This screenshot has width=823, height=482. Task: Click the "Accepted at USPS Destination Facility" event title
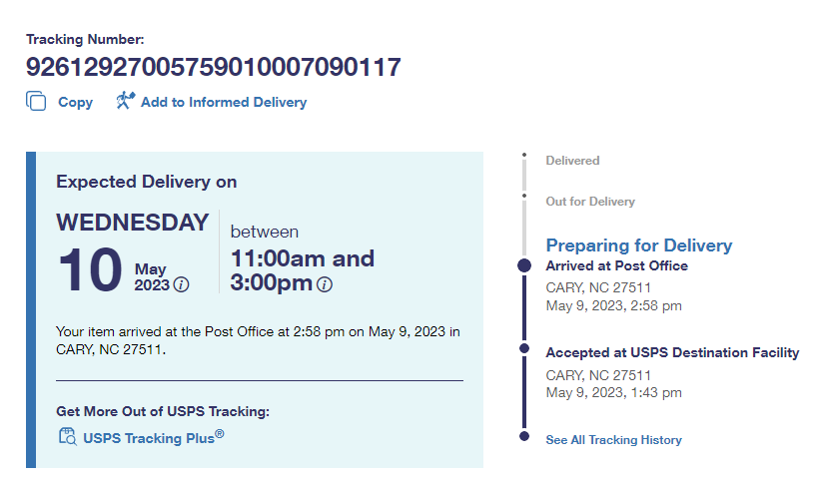pyautogui.click(x=672, y=352)
